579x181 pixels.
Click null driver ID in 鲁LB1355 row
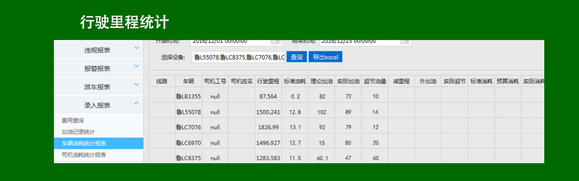pyautogui.click(x=215, y=96)
